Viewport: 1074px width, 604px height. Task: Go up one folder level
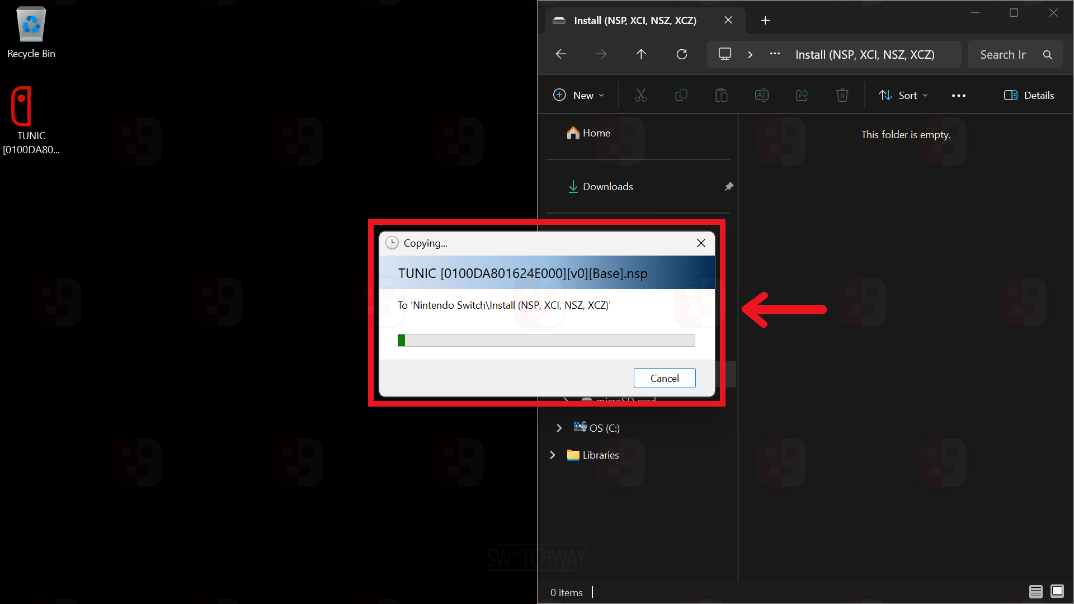click(641, 54)
